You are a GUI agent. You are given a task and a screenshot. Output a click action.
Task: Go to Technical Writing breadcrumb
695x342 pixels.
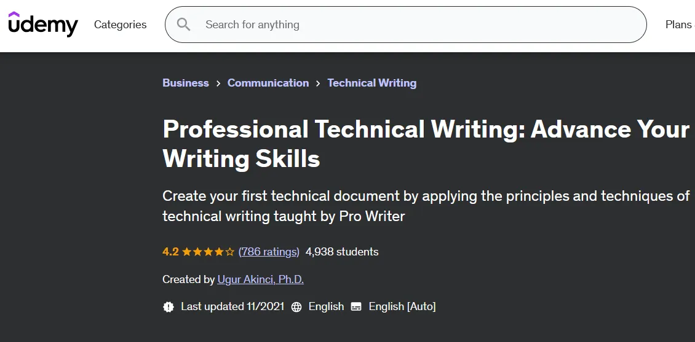point(372,83)
